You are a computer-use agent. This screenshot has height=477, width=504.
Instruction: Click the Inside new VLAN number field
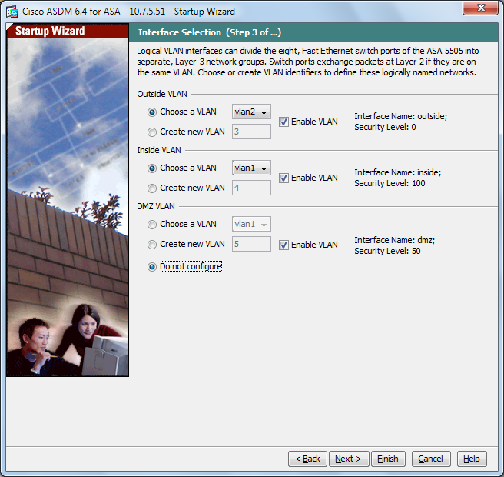coord(251,188)
